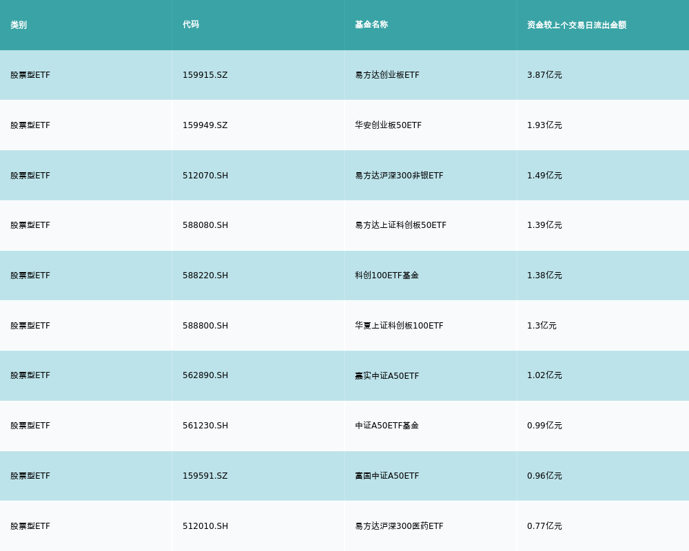The image size is (689, 551).
Task: Click the 1.3亿元 outflow amount
Action: coord(542,326)
